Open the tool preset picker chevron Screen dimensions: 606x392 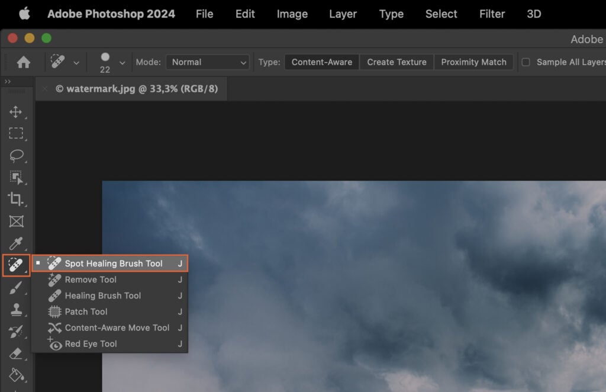(x=75, y=62)
